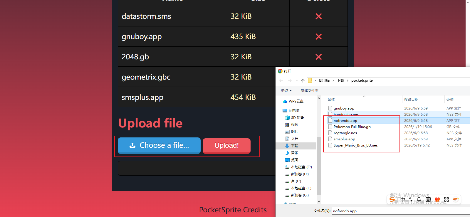
Task: Open 新加卷 (D:) in the navigation pane
Action: coord(297,174)
